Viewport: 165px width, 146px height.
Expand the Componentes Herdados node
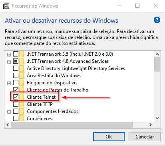click(9, 112)
